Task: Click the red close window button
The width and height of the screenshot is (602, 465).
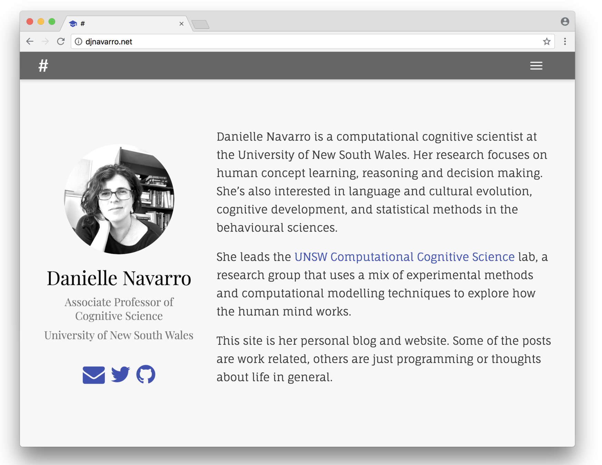Action: [30, 22]
